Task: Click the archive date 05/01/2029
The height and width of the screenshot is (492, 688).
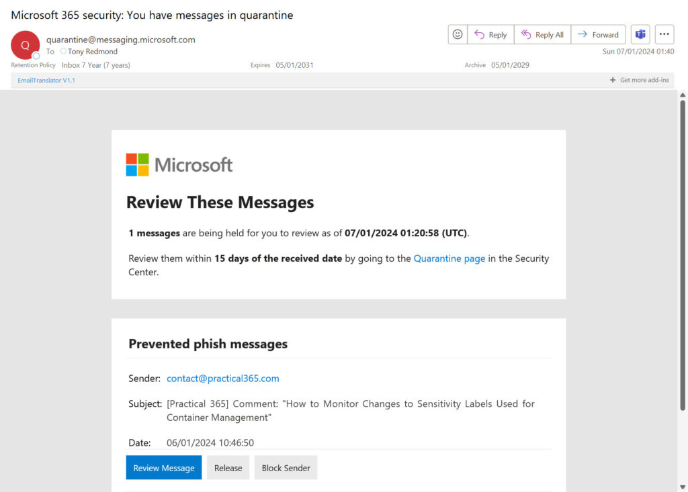Action: 510,65
